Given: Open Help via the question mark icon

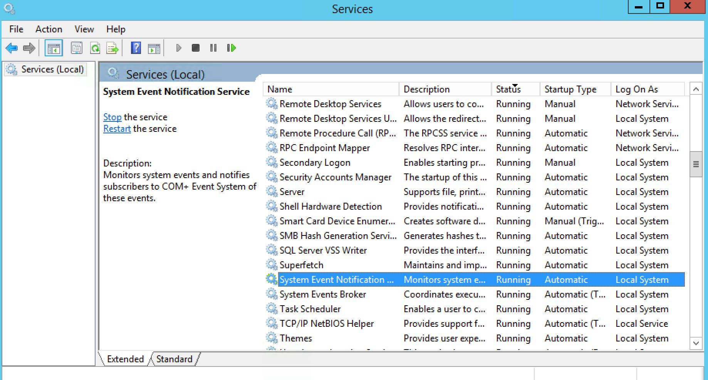Looking at the screenshot, I should pos(136,48).
